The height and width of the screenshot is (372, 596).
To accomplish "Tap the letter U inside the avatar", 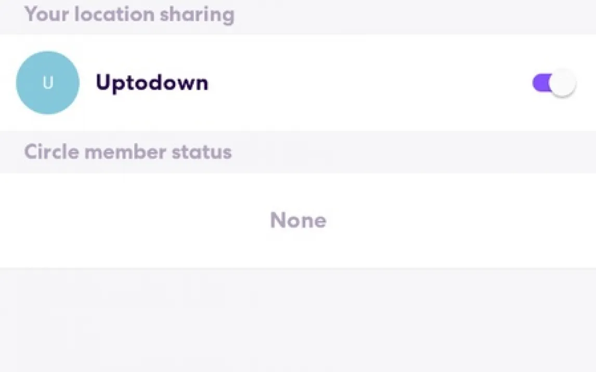I will (48, 83).
